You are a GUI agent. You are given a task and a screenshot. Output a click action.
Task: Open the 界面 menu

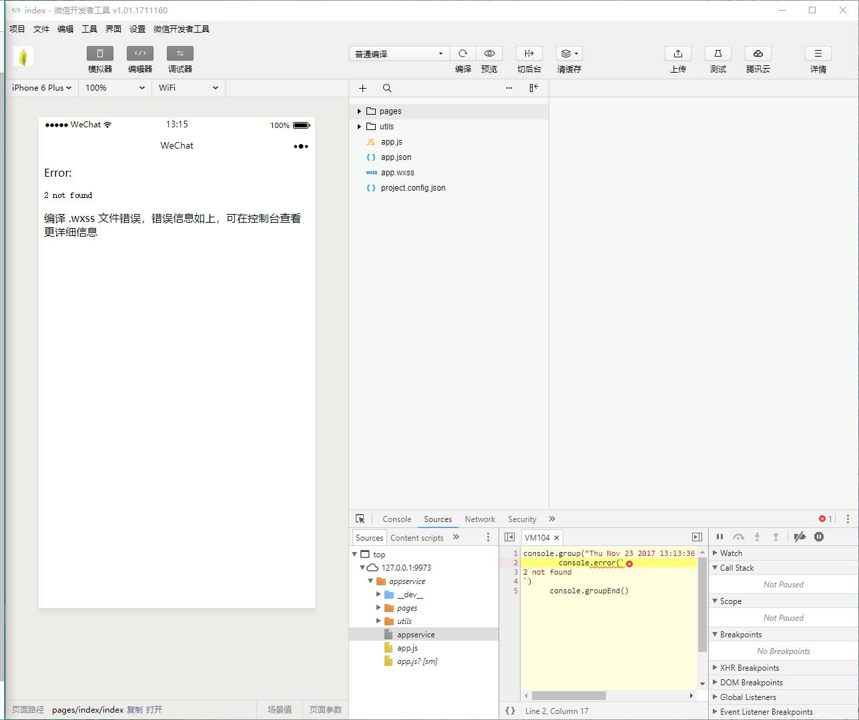coord(113,29)
